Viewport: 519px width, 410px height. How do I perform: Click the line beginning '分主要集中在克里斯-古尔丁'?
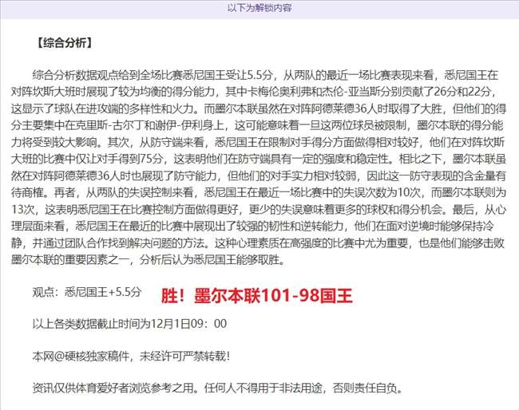click(257, 125)
